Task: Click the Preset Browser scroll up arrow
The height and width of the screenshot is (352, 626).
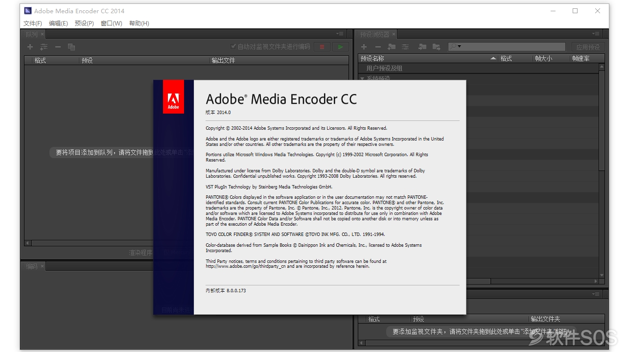Action: [602, 66]
